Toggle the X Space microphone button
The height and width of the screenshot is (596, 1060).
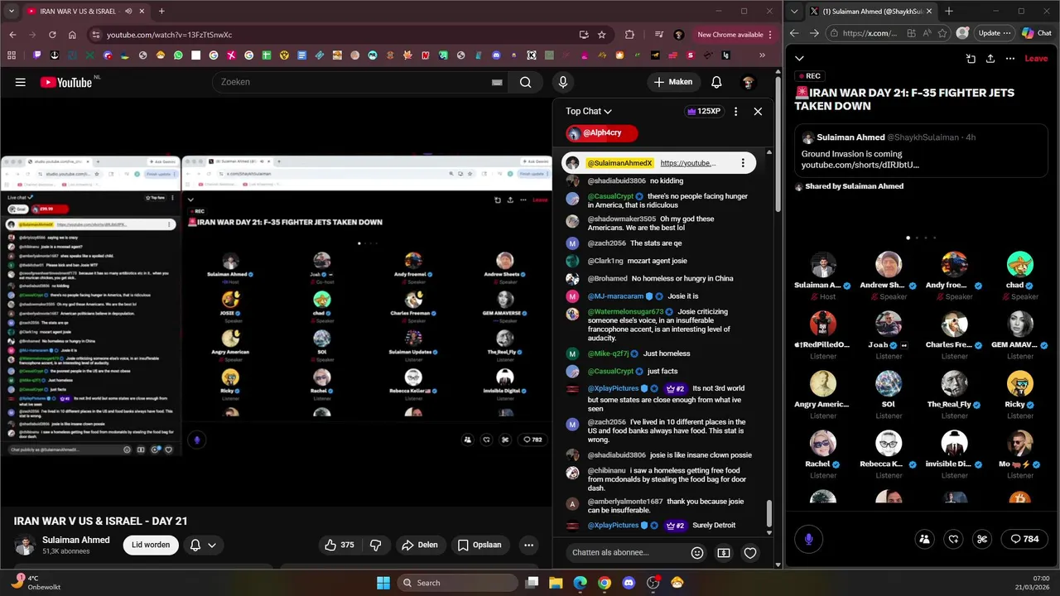[x=809, y=539]
